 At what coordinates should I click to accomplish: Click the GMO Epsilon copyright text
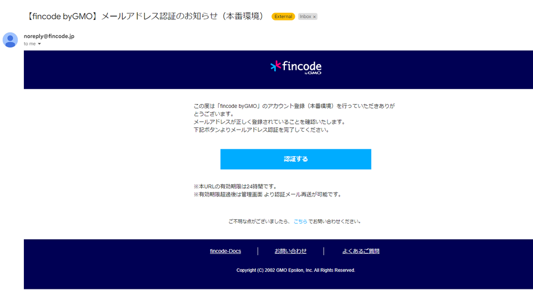pyautogui.click(x=296, y=270)
